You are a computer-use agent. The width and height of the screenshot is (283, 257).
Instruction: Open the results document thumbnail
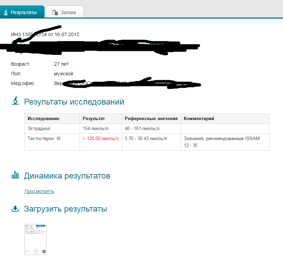click(x=35, y=239)
